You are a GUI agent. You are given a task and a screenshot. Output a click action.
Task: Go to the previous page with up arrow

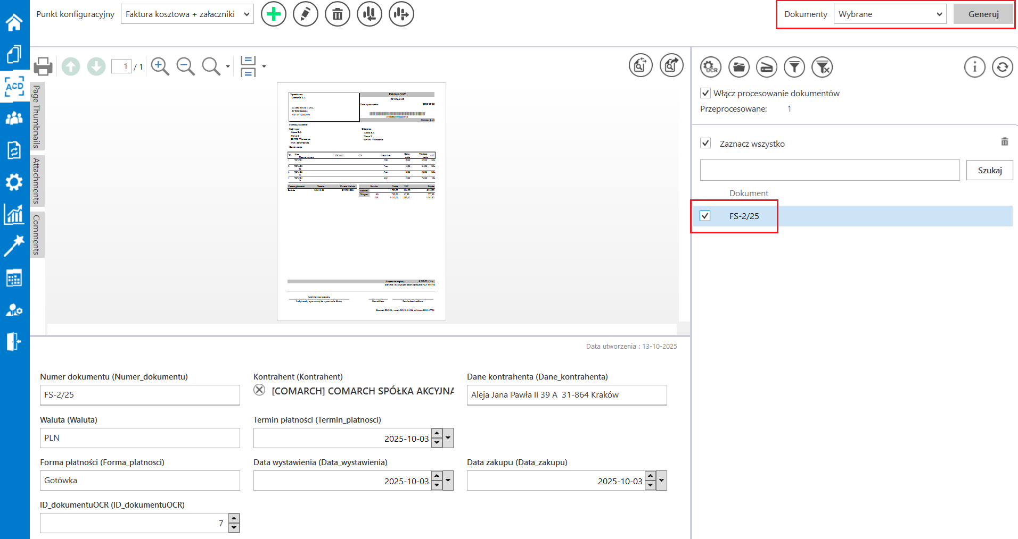71,66
